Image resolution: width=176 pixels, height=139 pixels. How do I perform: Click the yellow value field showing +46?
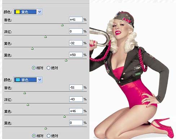tap(76, 111)
